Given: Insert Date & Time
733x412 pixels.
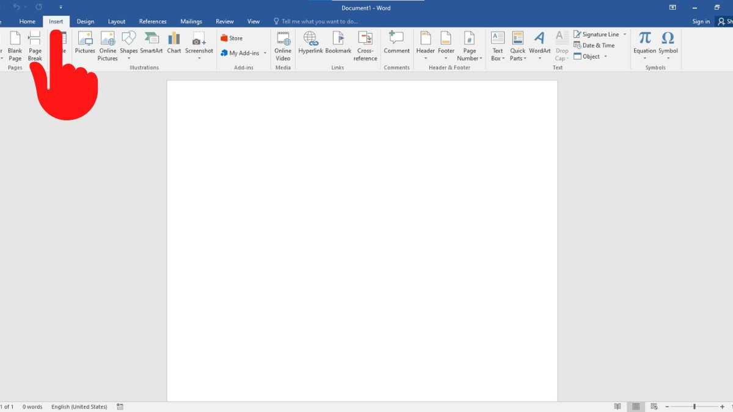Looking at the screenshot, I should pyautogui.click(x=594, y=45).
